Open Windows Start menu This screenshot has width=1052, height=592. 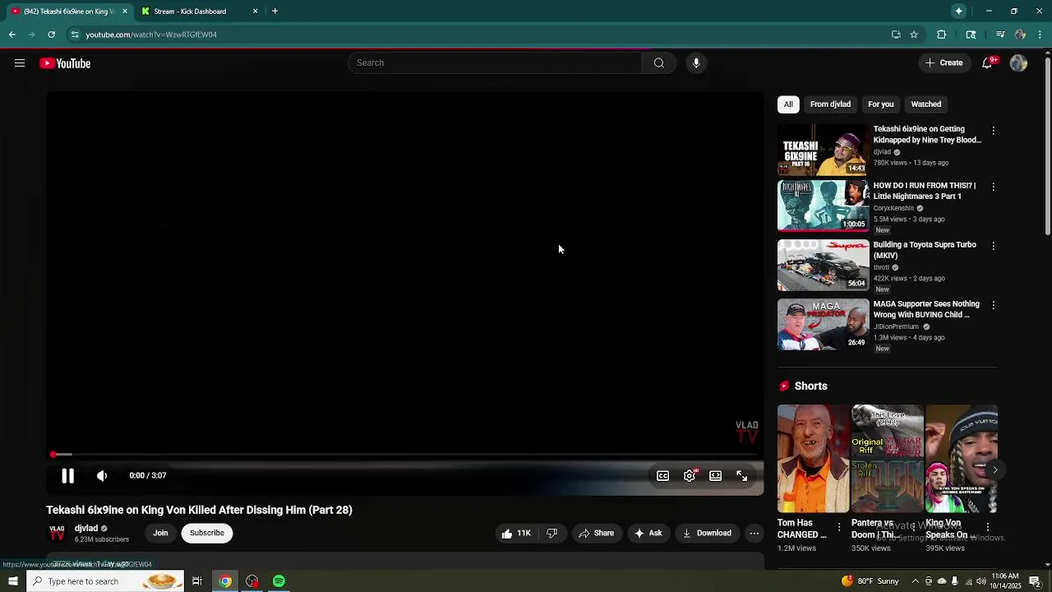click(x=12, y=581)
